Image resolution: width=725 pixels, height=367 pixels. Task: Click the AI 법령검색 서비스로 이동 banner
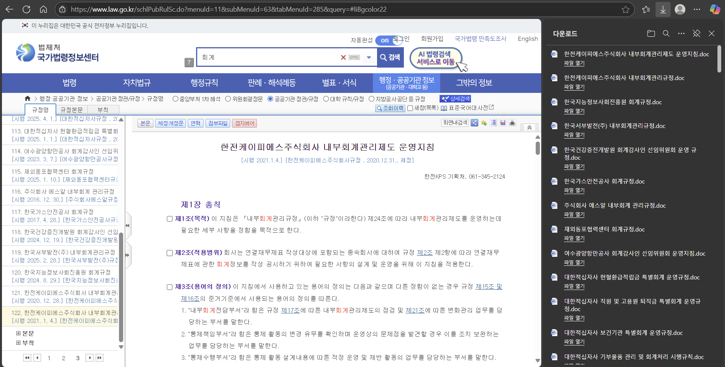pyautogui.click(x=436, y=58)
